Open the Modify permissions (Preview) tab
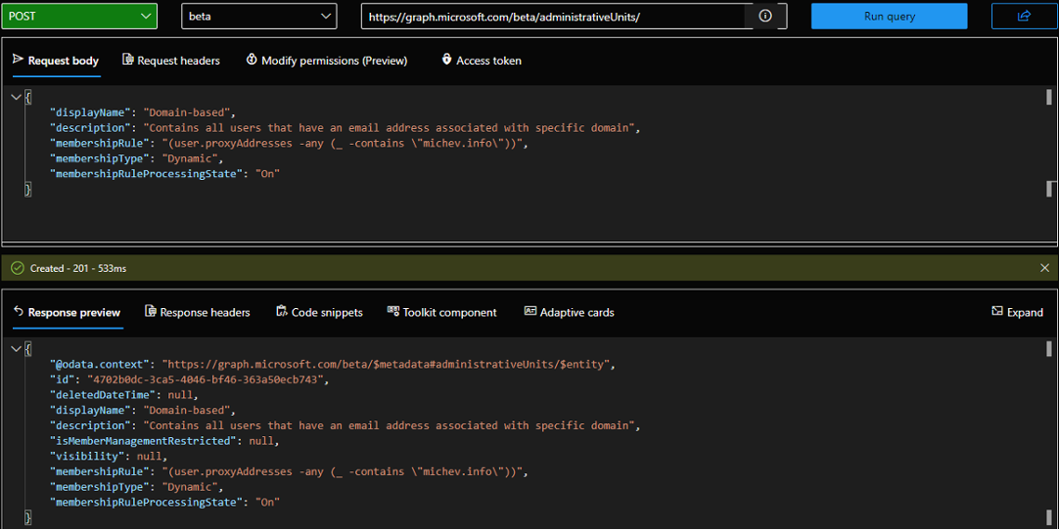The height and width of the screenshot is (530, 1059). [326, 61]
